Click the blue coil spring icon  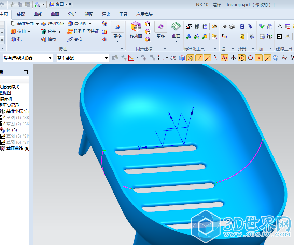click(x=242, y=26)
